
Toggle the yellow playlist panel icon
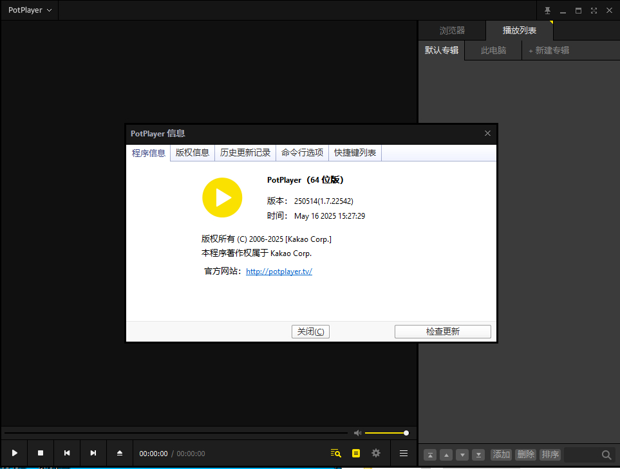[x=356, y=453]
